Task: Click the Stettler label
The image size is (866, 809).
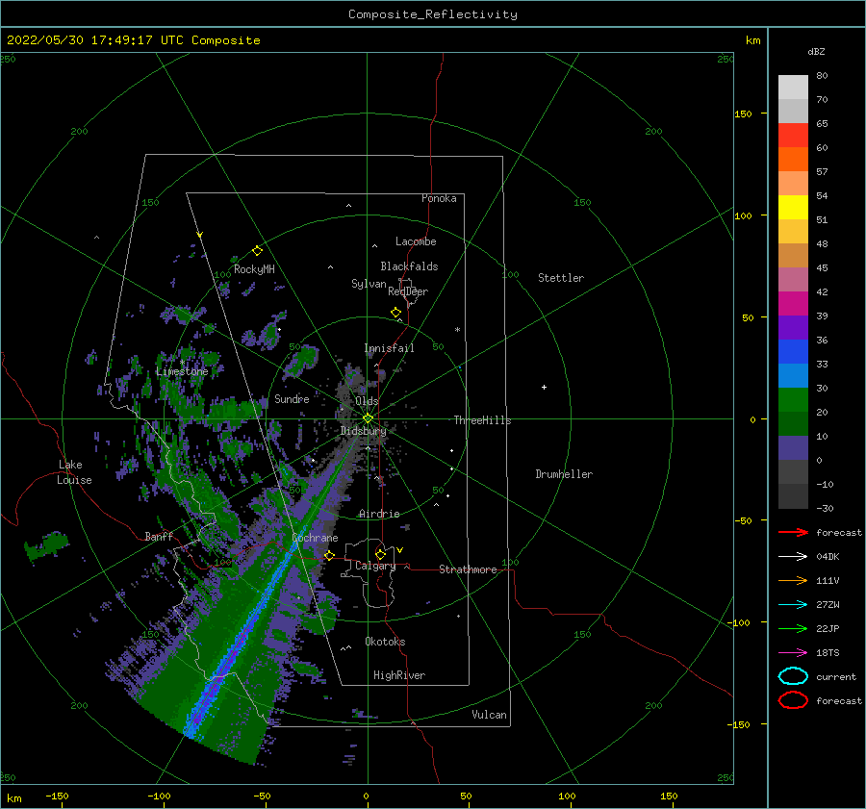Action: coord(561,278)
